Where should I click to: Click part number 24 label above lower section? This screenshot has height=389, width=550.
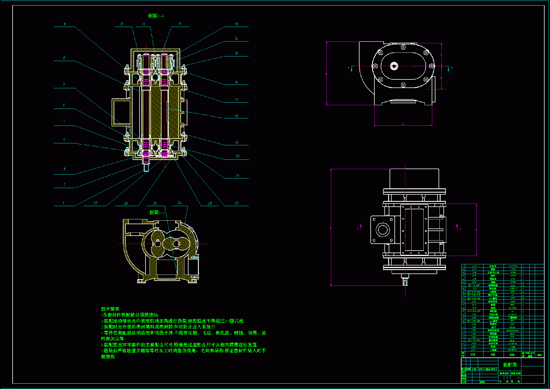click(179, 203)
